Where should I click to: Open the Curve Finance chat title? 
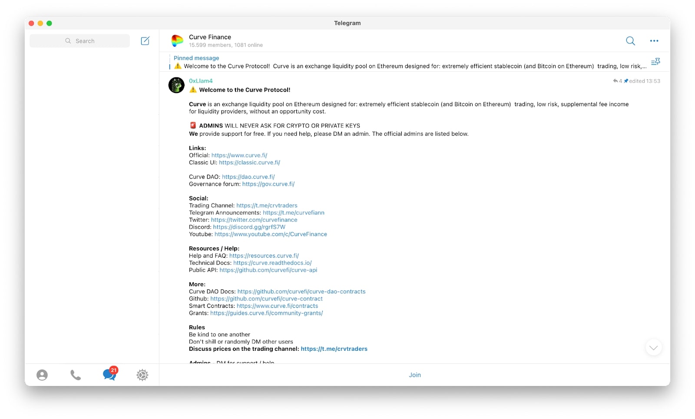(210, 37)
